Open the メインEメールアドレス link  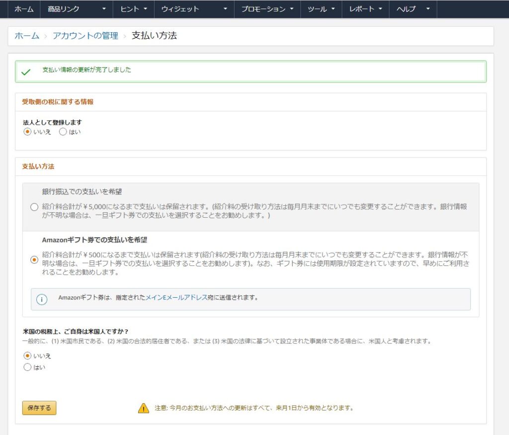[176, 297]
